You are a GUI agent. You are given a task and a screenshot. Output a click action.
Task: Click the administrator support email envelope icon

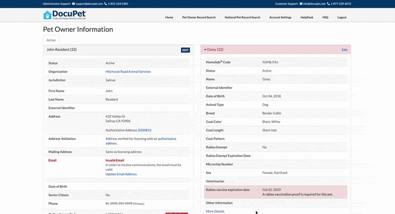[x=73, y=4]
